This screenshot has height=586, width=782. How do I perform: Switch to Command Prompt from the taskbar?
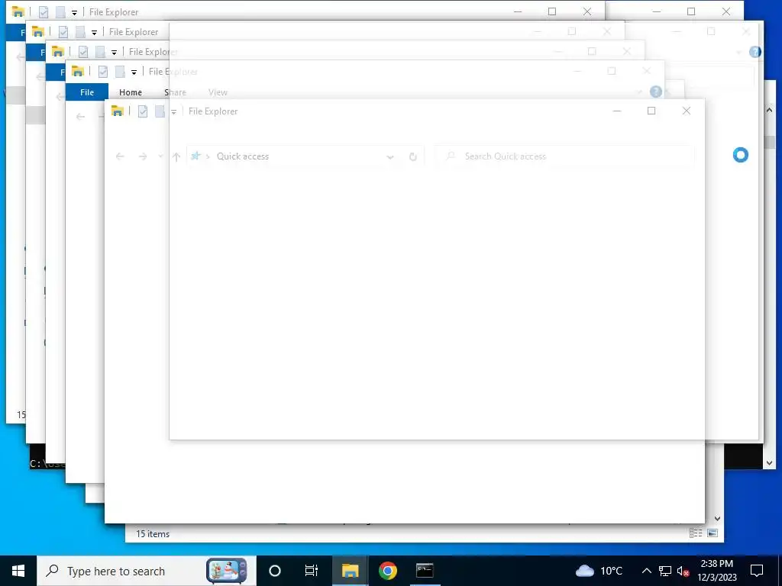[x=425, y=571]
